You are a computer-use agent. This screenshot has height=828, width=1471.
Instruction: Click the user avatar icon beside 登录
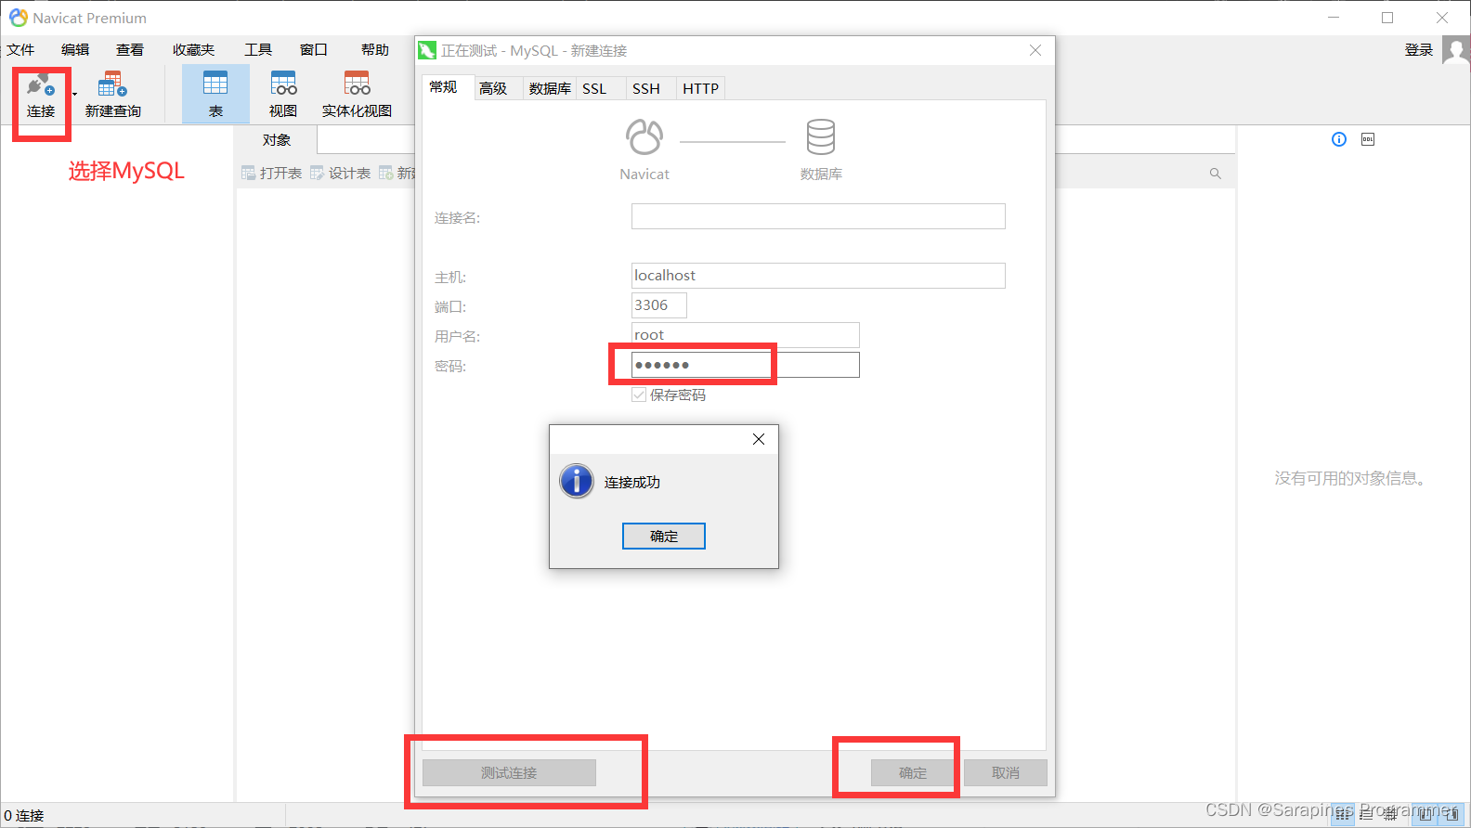(1455, 50)
